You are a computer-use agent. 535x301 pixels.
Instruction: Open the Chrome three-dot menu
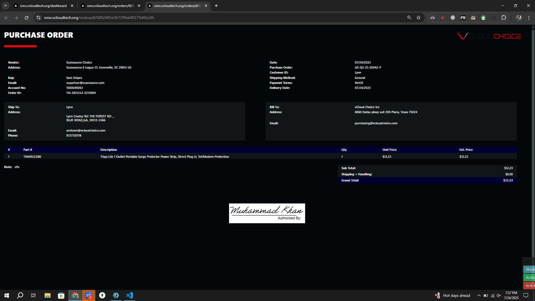[x=529, y=18]
